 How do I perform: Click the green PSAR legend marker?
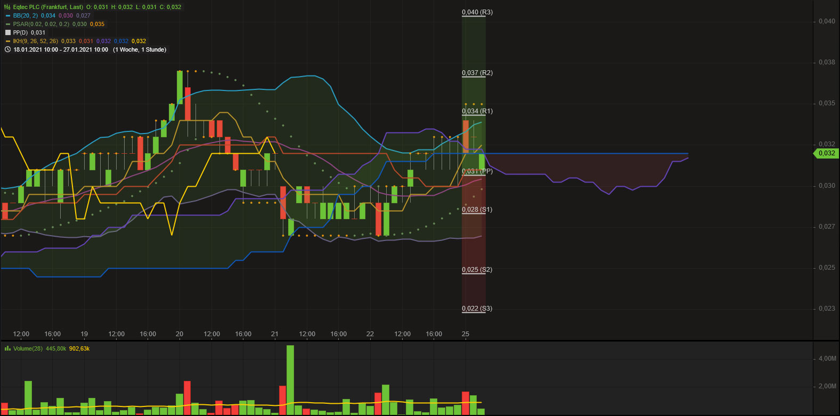coord(7,24)
